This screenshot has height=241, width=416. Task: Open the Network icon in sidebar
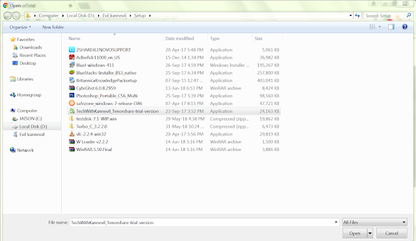pyautogui.click(x=12, y=150)
